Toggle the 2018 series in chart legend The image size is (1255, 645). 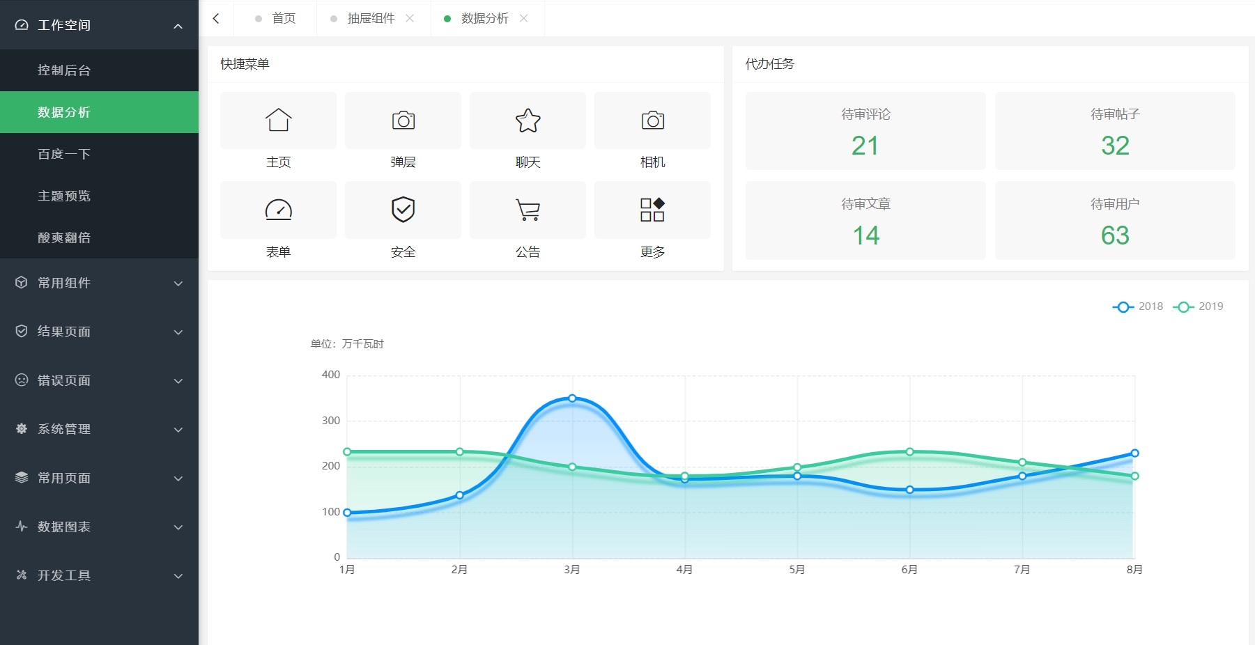(1138, 306)
